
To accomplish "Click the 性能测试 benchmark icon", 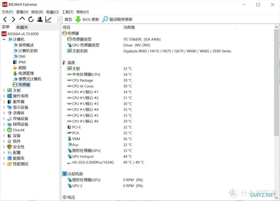I will click(x=10, y=164).
